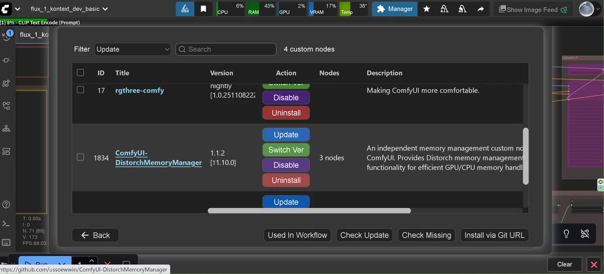Click the lightbulb icon on canvas toolbar
Image resolution: width=604 pixels, height=274 pixels.
pyautogui.click(x=566, y=234)
